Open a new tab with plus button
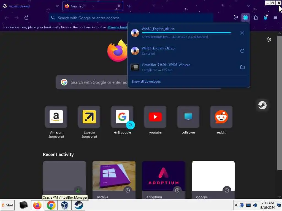This screenshot has width=282, height=211. (129, 6)
